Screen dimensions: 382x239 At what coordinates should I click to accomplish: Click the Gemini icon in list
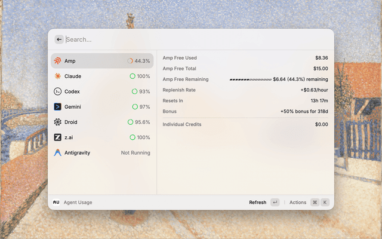57,107
